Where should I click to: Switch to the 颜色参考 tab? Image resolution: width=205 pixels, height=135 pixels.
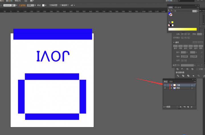pos(178,7)
